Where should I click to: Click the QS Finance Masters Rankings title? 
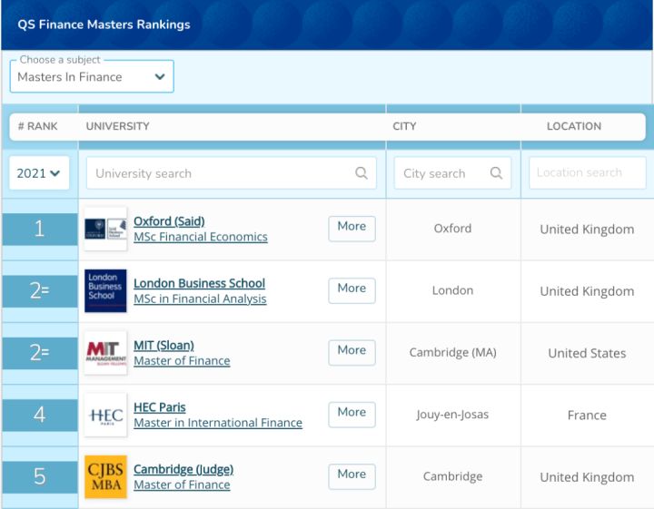coord(104,24)
